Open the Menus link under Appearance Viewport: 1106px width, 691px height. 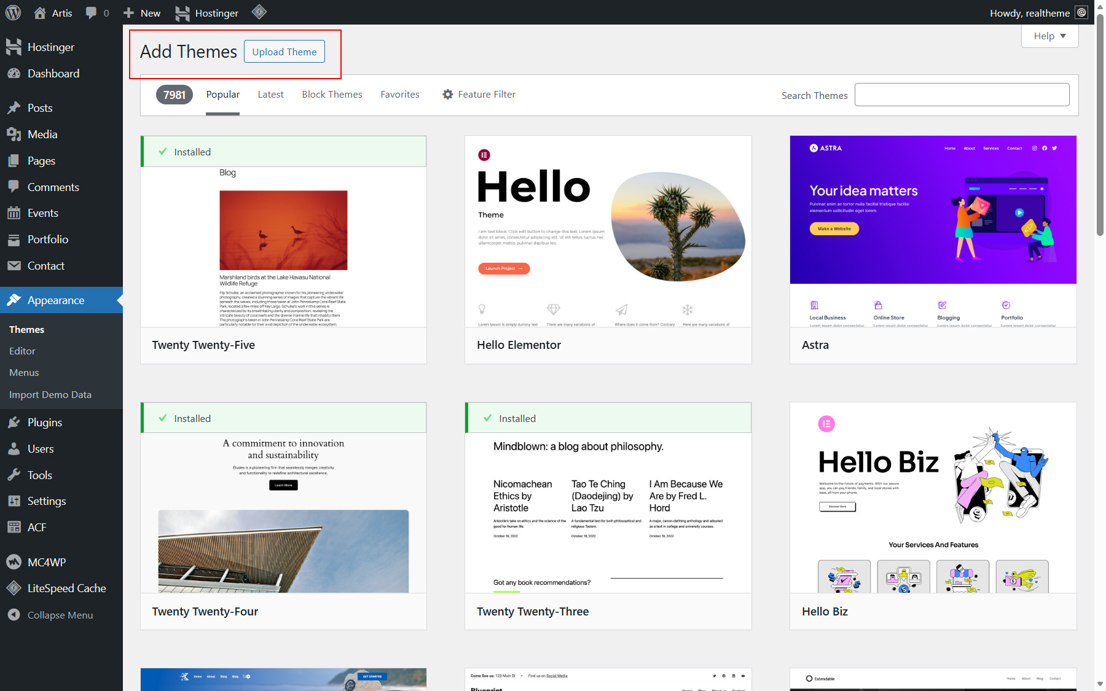[x=24, y=373]
